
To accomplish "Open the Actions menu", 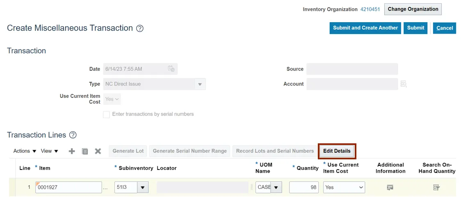I will tap(25, 151).
